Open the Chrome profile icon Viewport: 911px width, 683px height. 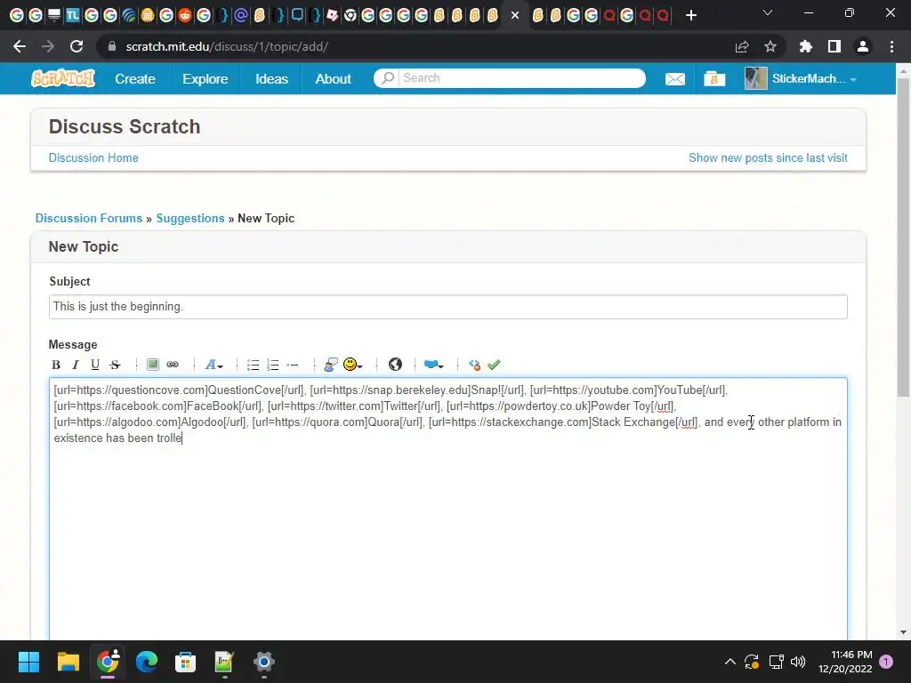[863, 46]
